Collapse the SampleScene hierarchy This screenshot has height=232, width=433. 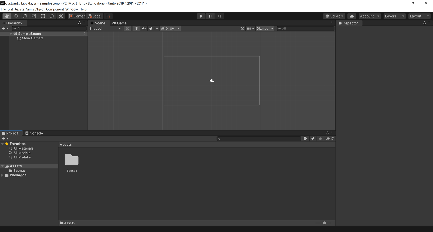(x=11, y=34)
